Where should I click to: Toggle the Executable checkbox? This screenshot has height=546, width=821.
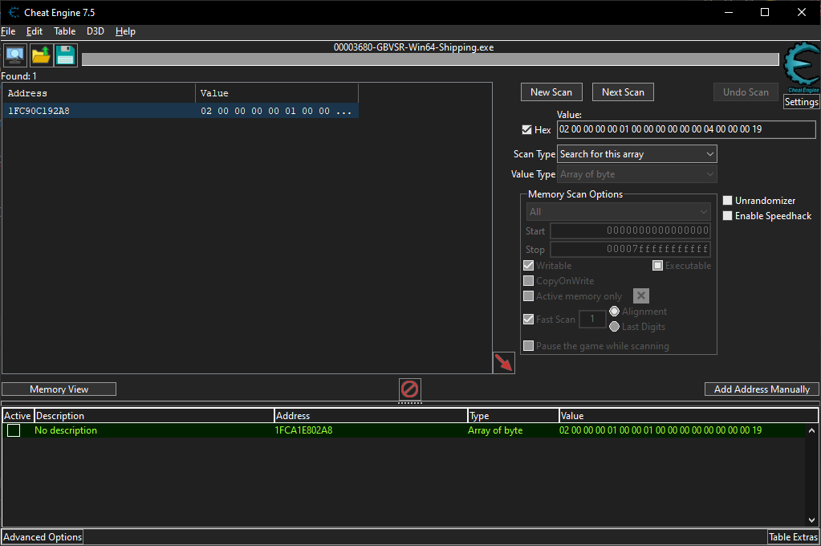click(657, 266)
